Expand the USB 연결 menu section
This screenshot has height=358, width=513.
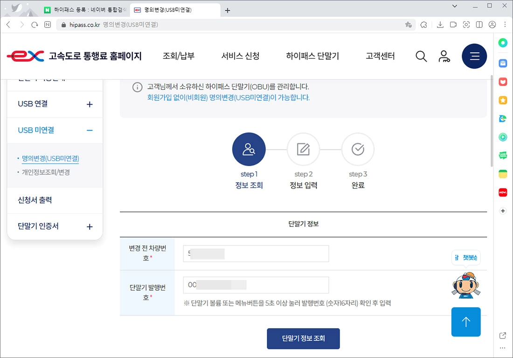tap(89, 104)
